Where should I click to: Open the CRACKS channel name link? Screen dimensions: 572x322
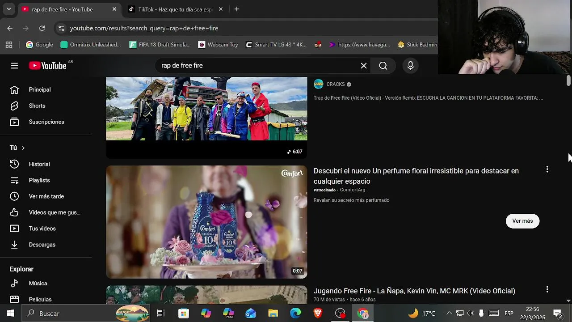coord(336,84)
